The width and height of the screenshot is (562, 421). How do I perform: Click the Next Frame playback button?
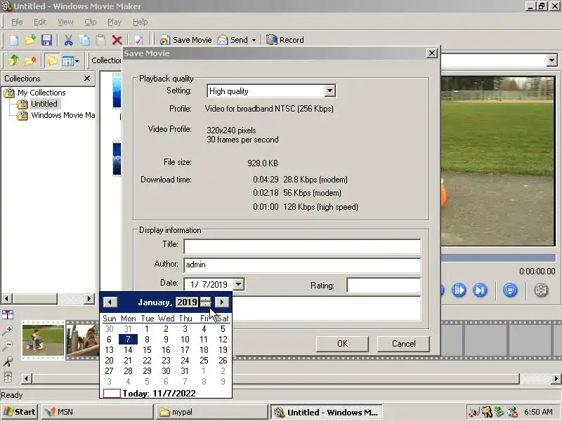(459, 290)
